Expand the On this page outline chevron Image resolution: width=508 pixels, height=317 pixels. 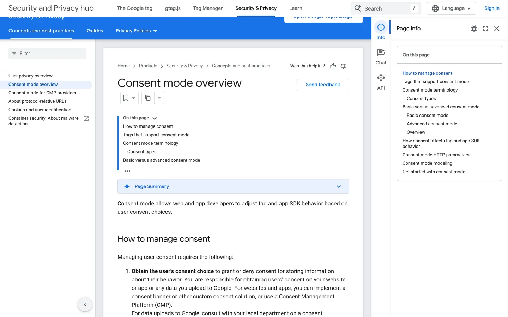pyautogui.click(x=155, y=118)
